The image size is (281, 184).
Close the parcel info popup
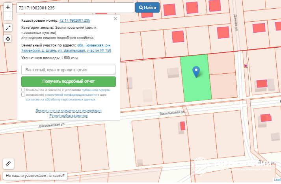point(115,19)
